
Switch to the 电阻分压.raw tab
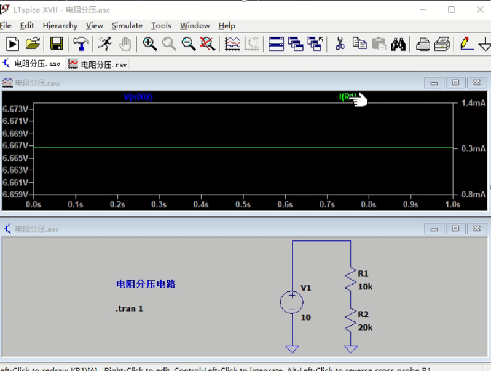98,64
